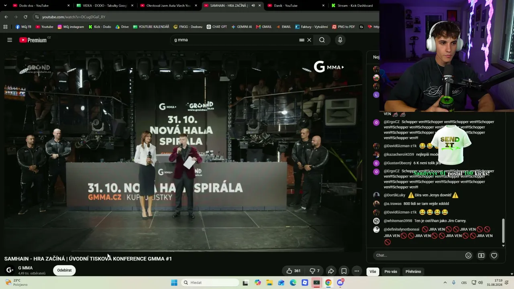Close the Dodo dva YouTube tab
This screenshot has width=514, height=289.
69,6
